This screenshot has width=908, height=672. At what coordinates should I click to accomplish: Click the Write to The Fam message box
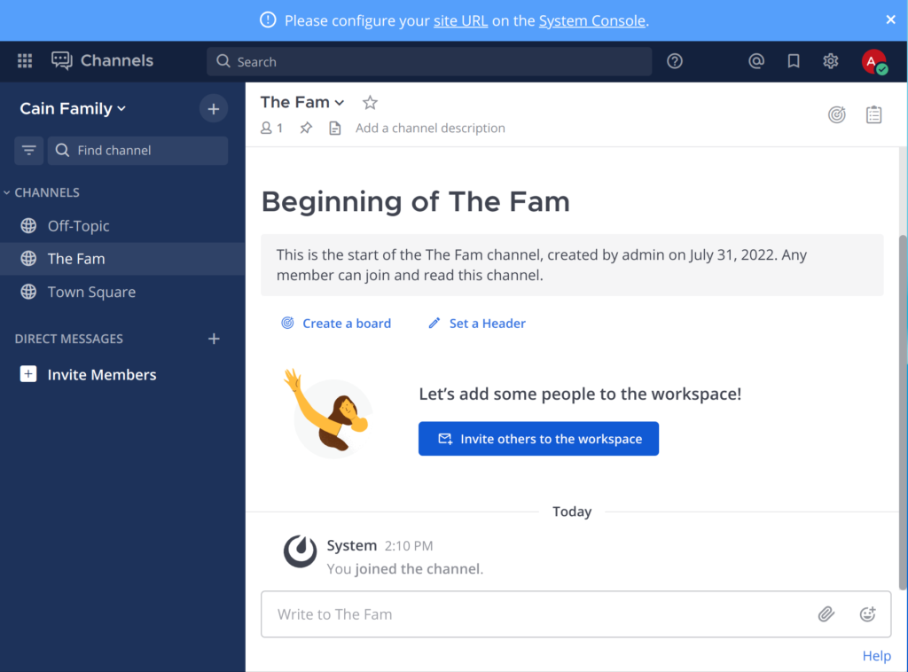538,614
